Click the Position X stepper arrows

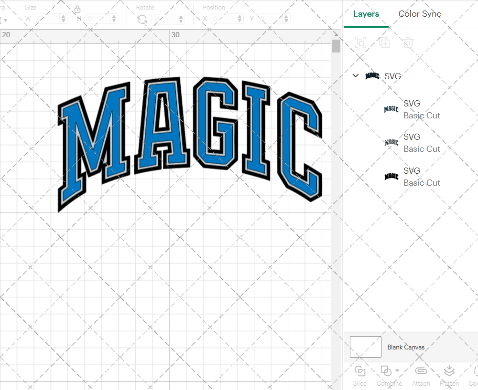240,19
